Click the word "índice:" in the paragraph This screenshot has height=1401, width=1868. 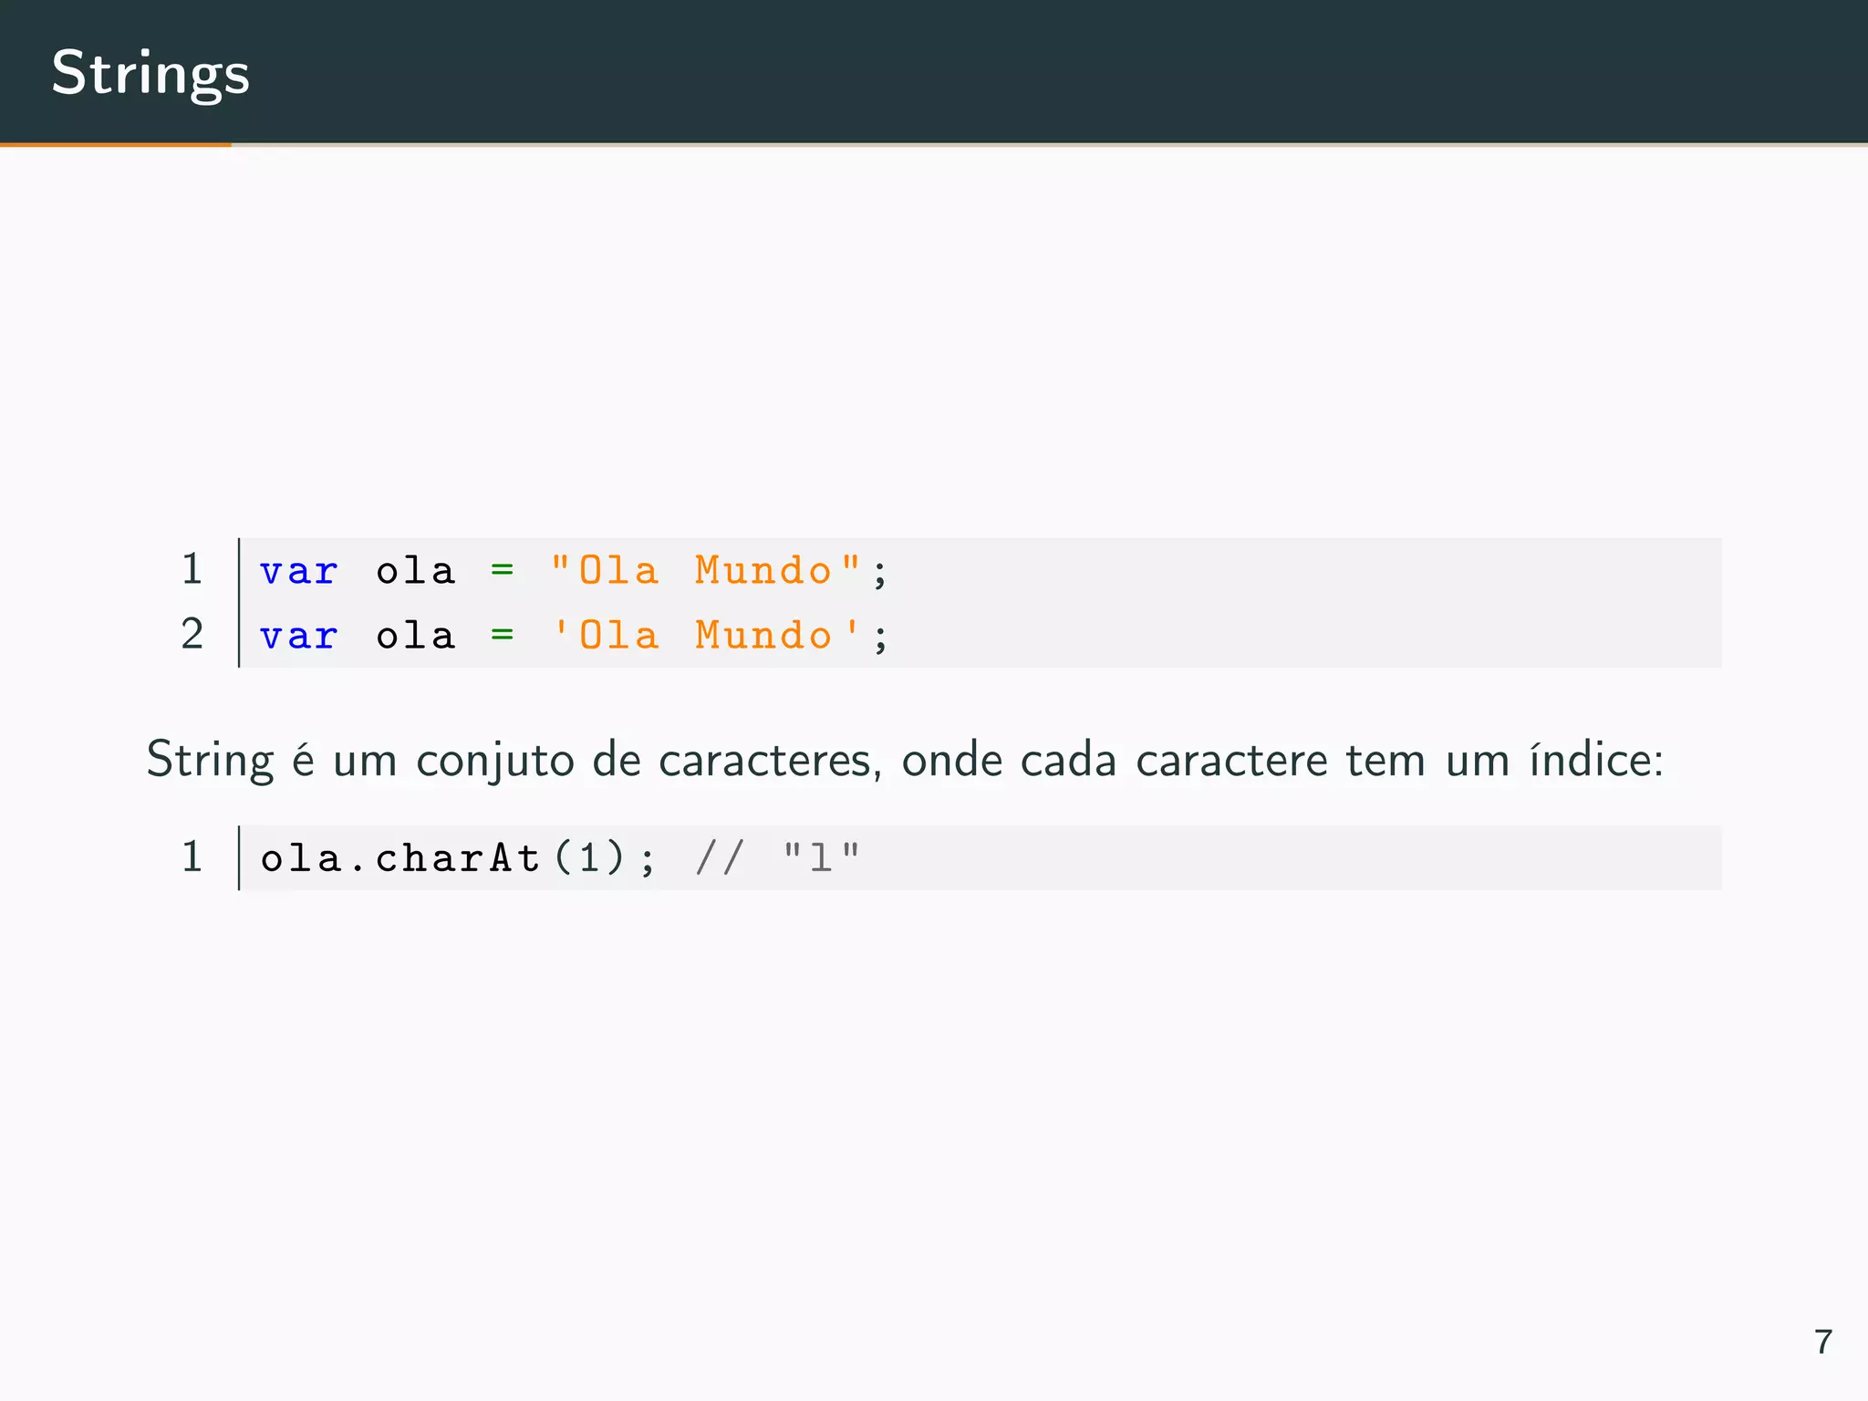click(x=1596, y=760)
